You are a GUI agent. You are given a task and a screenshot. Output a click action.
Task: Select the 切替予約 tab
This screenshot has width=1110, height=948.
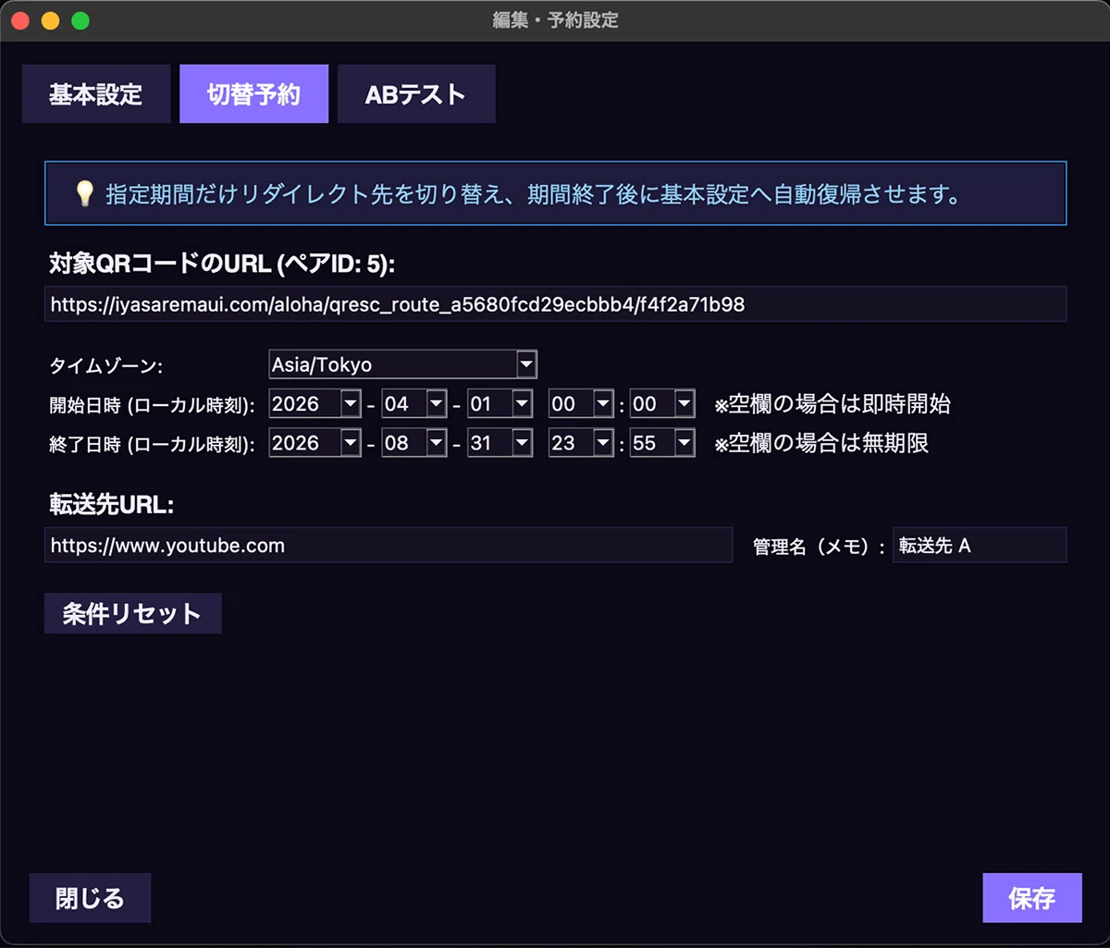pos(254,93)
